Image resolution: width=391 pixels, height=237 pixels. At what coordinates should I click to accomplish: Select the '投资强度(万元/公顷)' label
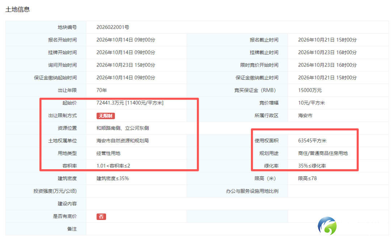click(x=55, y=191)
